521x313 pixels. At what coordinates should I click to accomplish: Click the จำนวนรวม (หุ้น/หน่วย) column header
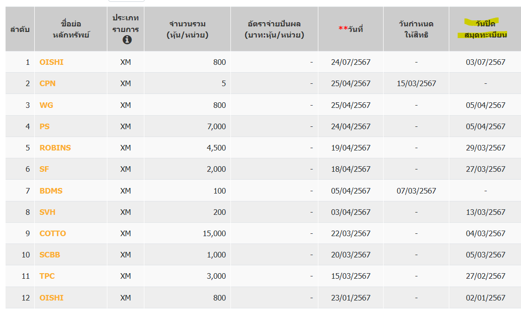point(187,29)
